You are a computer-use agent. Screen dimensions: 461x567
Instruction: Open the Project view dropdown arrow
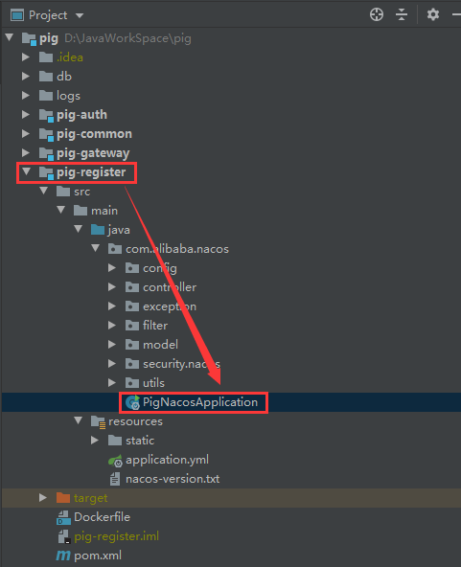[80, 15]
